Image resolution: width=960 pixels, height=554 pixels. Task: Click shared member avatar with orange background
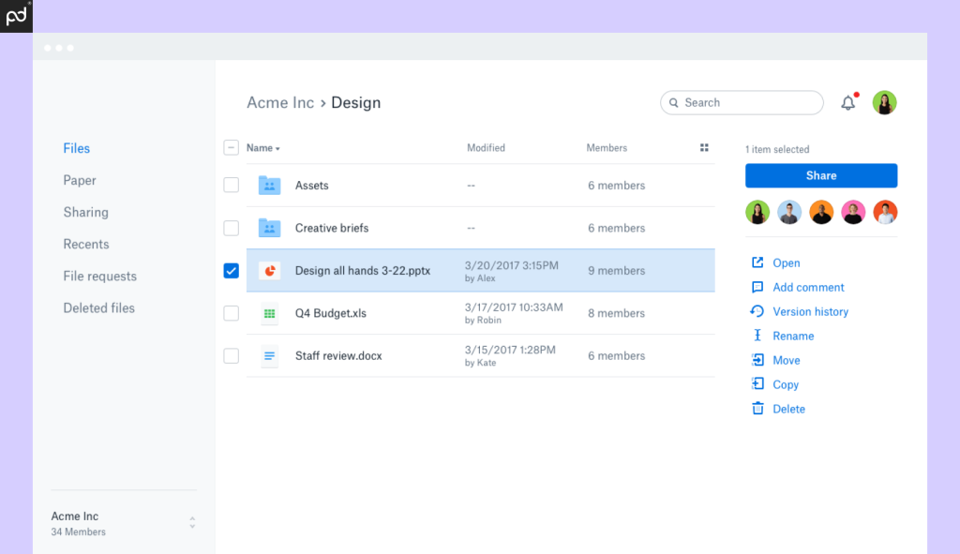point(821,213)
